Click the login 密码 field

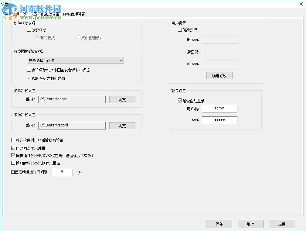tap(219, 120)
